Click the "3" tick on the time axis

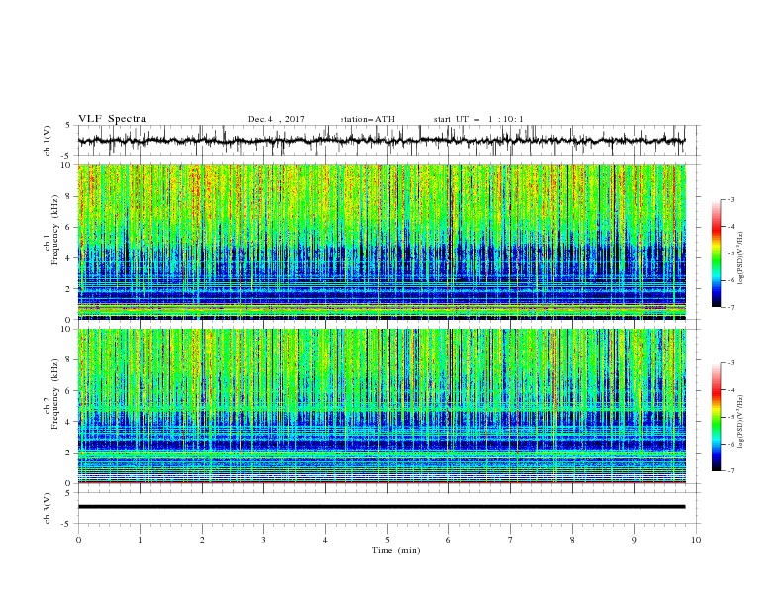[263, 540]
